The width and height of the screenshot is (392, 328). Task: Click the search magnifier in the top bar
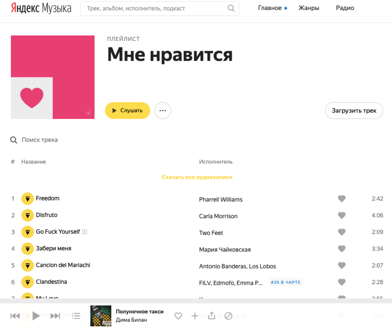click(231, 8)
